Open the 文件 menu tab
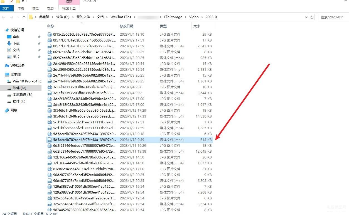This screenshot has height=215, width=349. point(6,9)
